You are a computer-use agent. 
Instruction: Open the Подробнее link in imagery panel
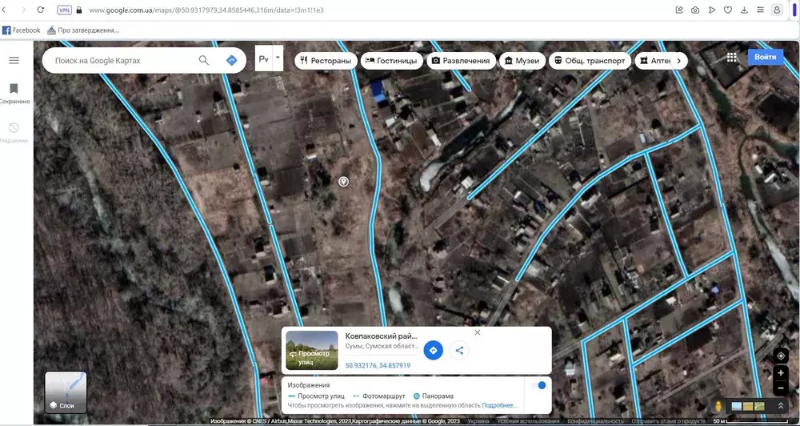tap(499, 406)
